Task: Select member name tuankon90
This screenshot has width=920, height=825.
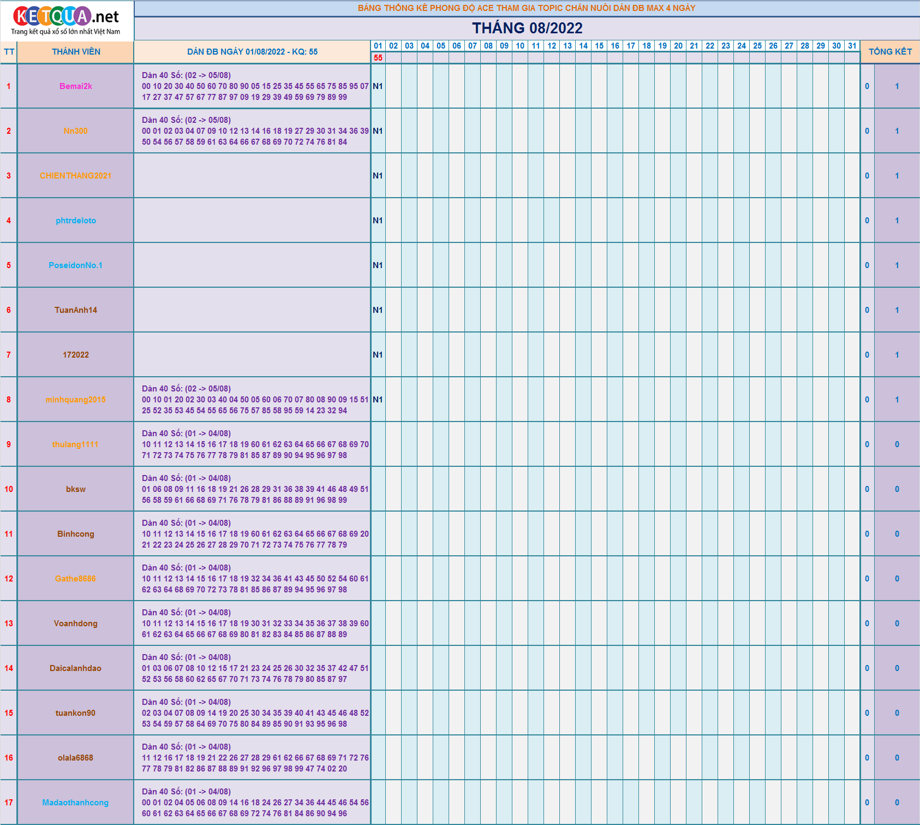Action: tap(75, 713)
